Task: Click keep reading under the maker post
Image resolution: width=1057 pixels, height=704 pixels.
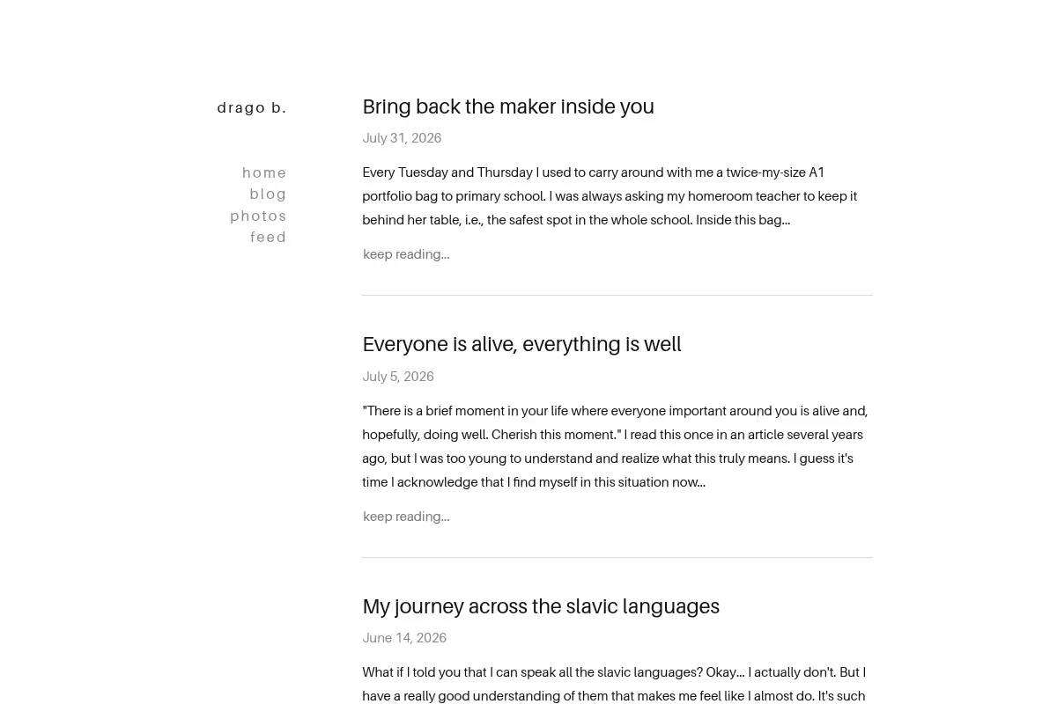Action: [x=406, y=254]
